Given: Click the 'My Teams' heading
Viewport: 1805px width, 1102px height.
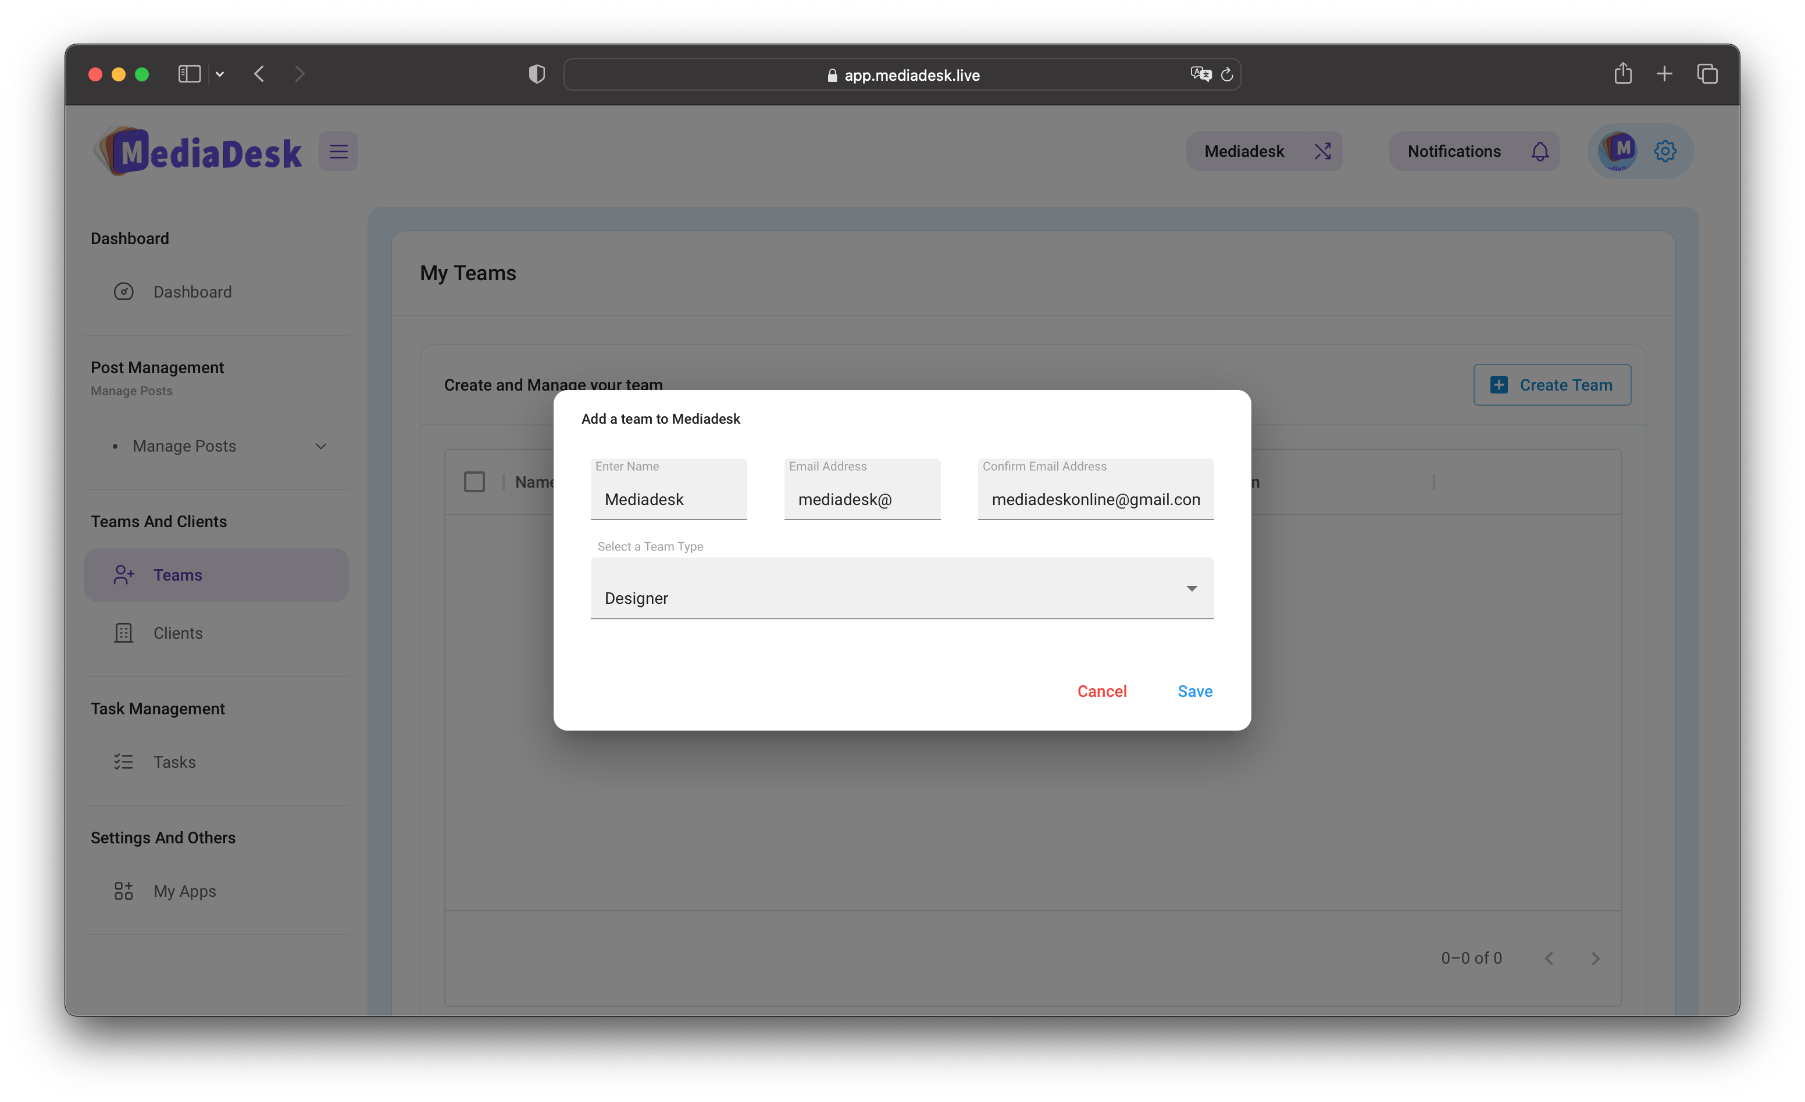Looking at the screenshot, I should click(x=468, y=273).
